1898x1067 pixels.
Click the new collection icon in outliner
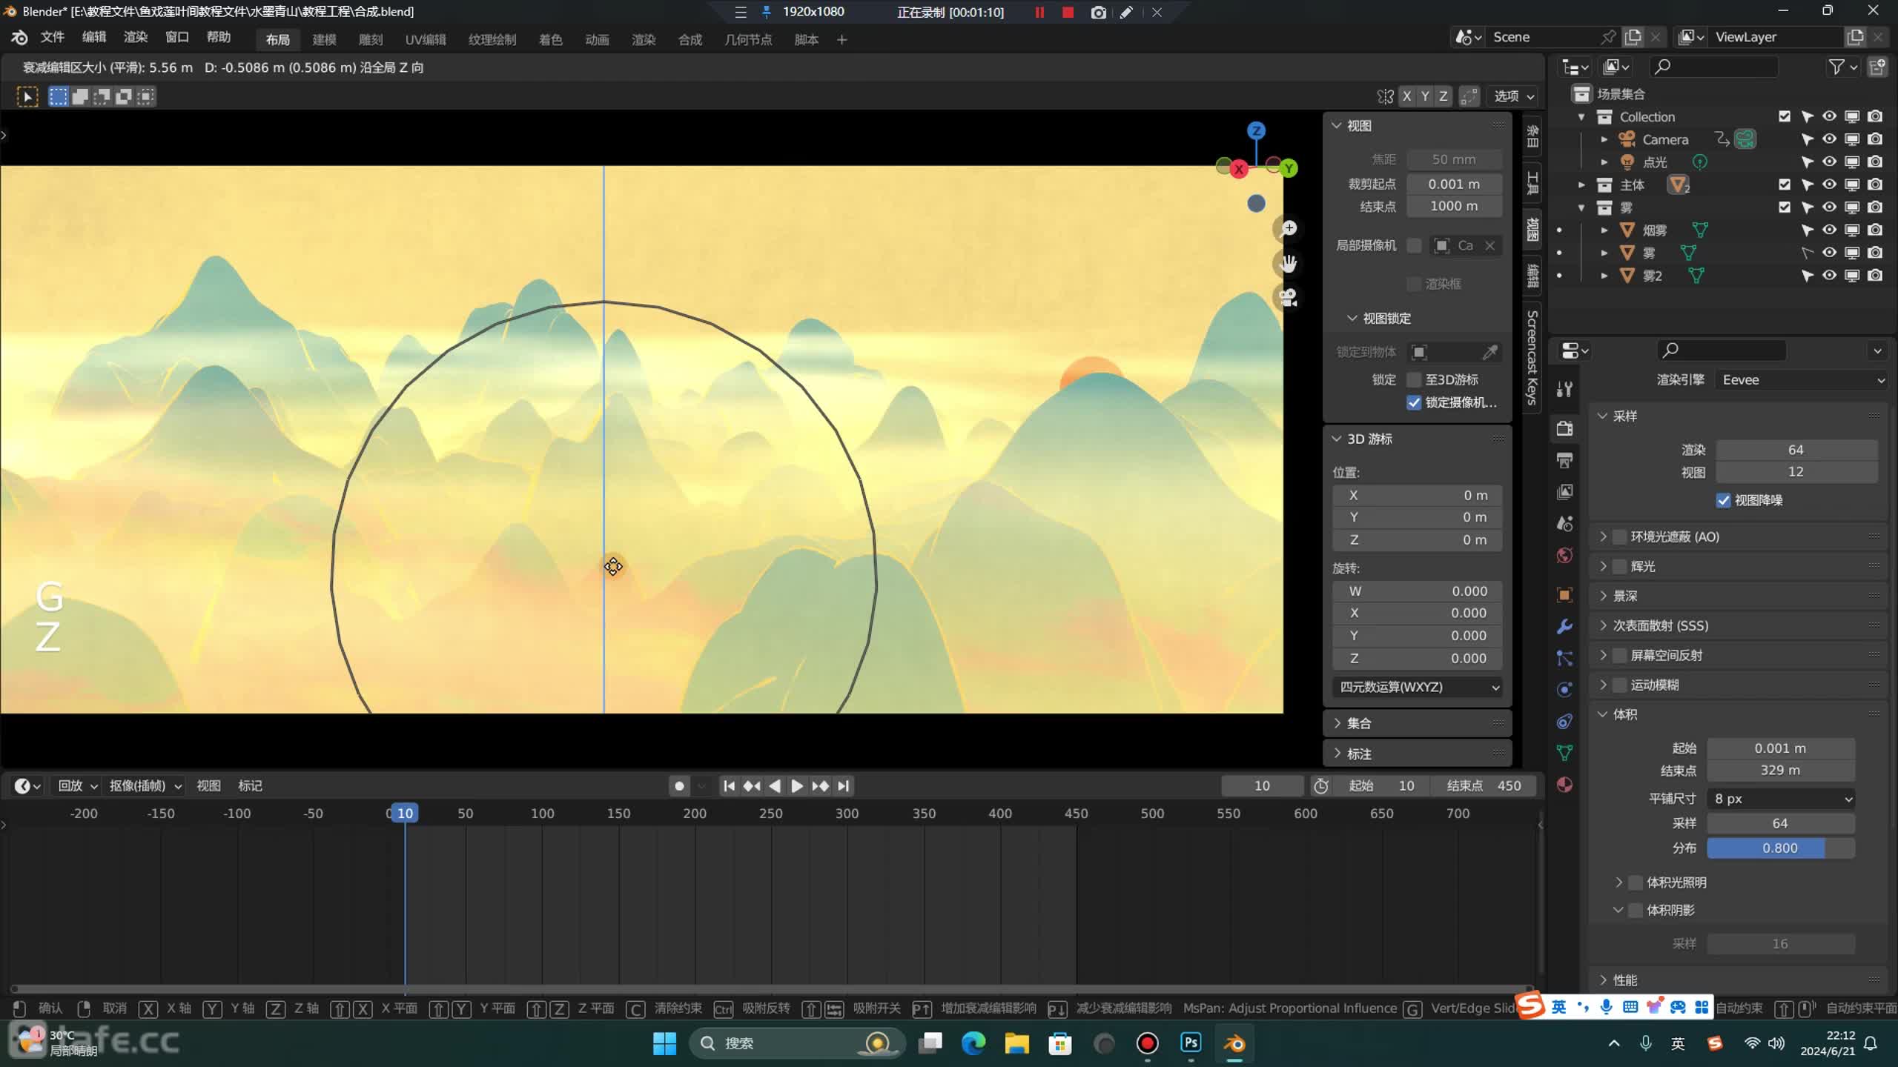click(x=1877, y=67)
